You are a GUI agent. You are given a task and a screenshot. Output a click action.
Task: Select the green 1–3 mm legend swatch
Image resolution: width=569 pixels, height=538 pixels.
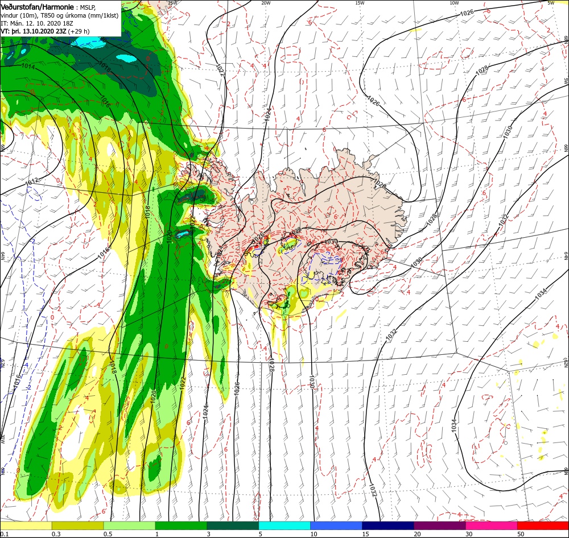[181, 525]
